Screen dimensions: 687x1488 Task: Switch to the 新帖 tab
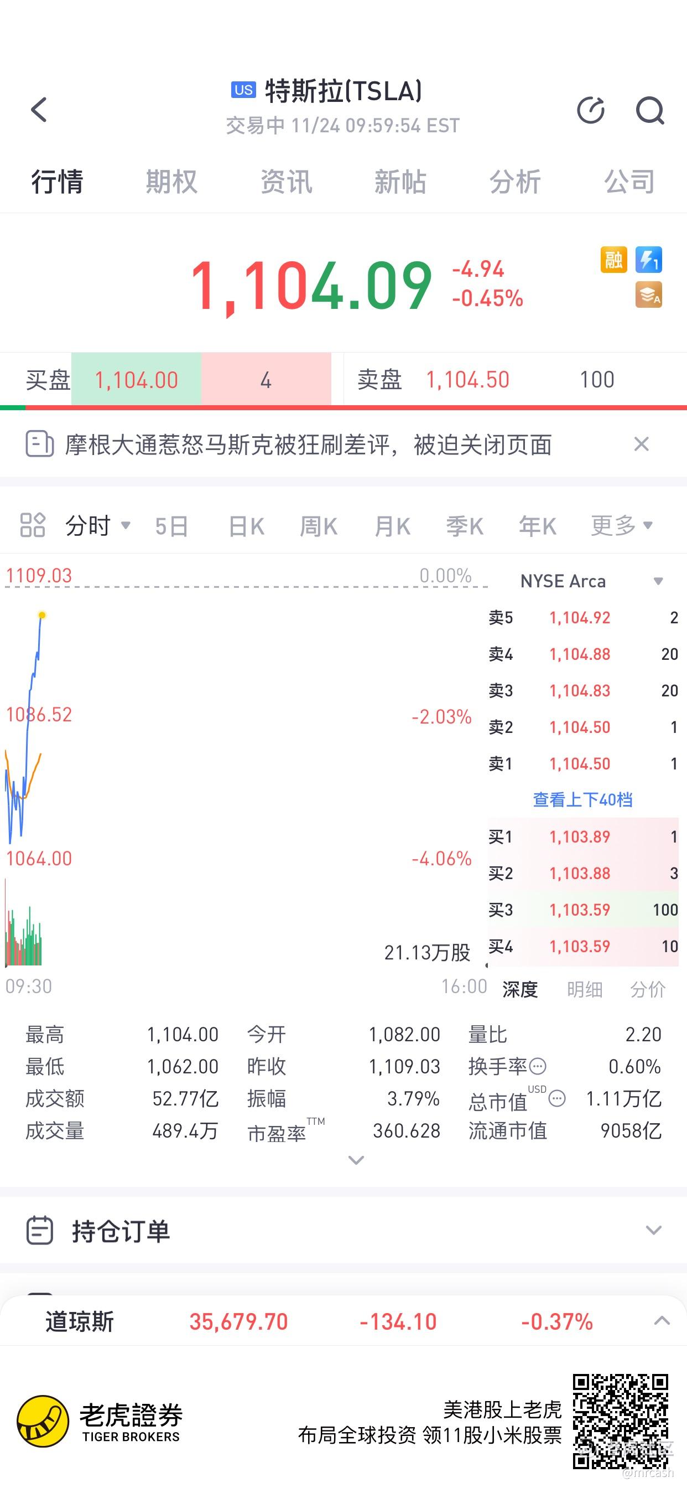(400, 182)
